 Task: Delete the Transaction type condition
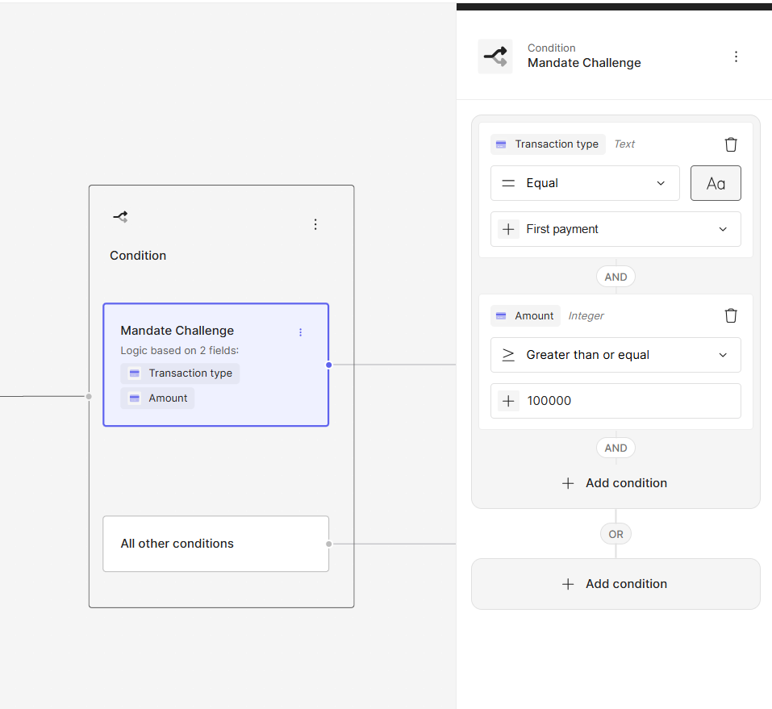click(x=731, y=144)
